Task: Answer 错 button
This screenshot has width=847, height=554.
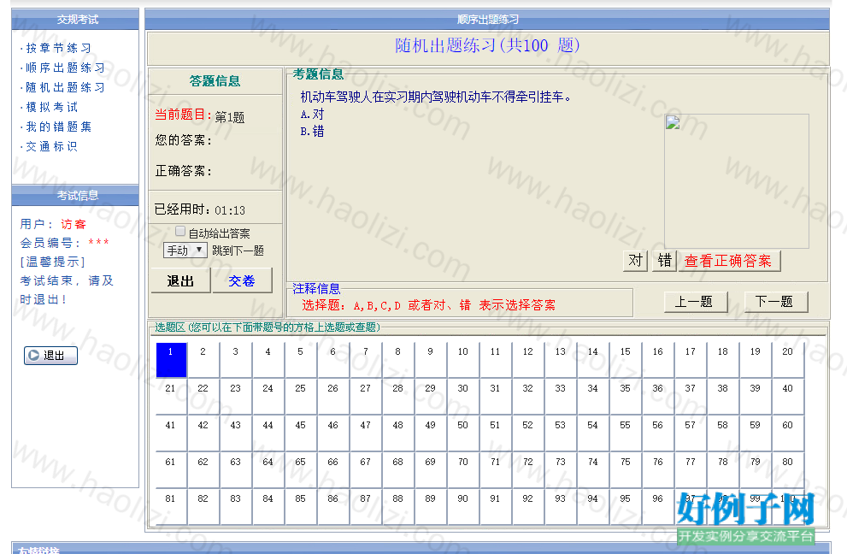Action: click(664, 261)
